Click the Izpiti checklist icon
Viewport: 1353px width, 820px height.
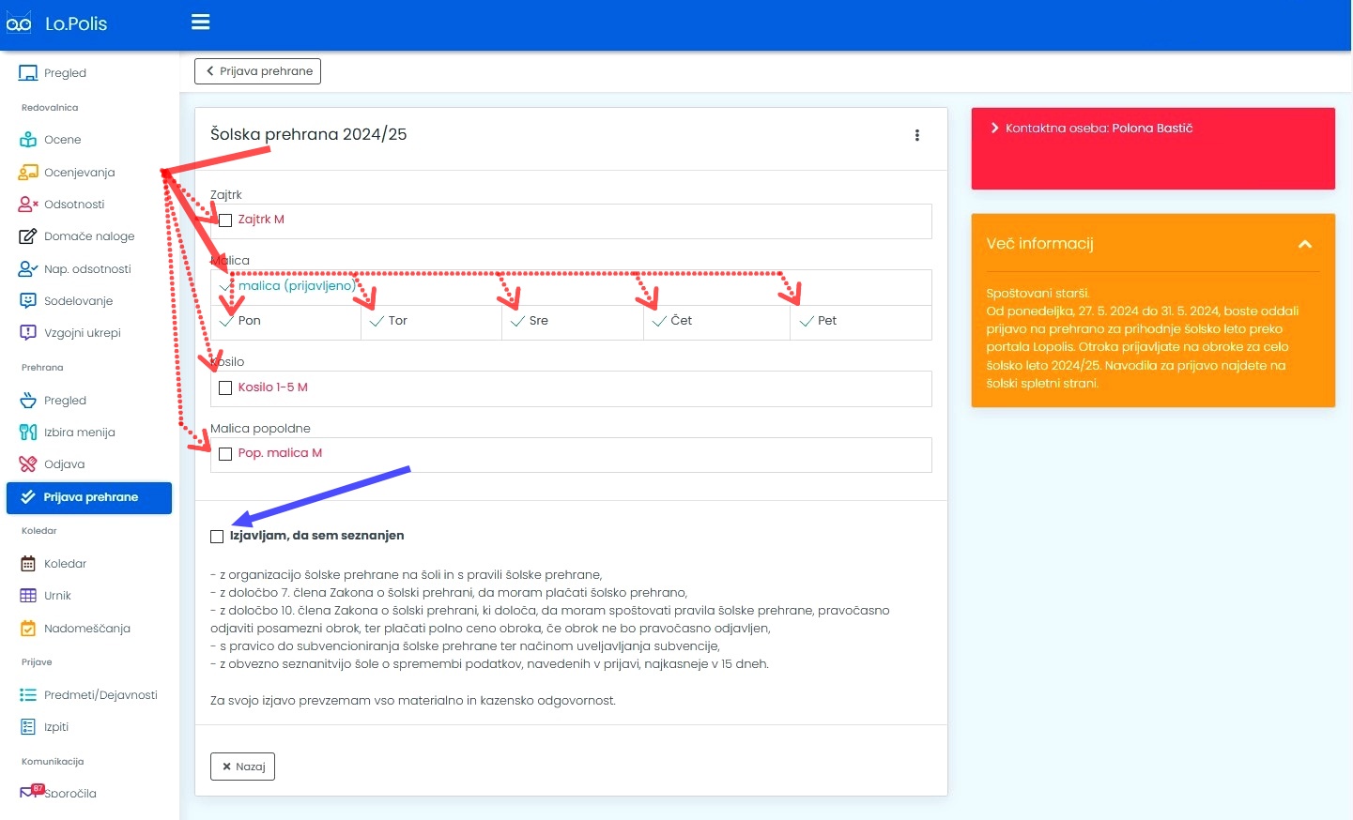(28, 727)
